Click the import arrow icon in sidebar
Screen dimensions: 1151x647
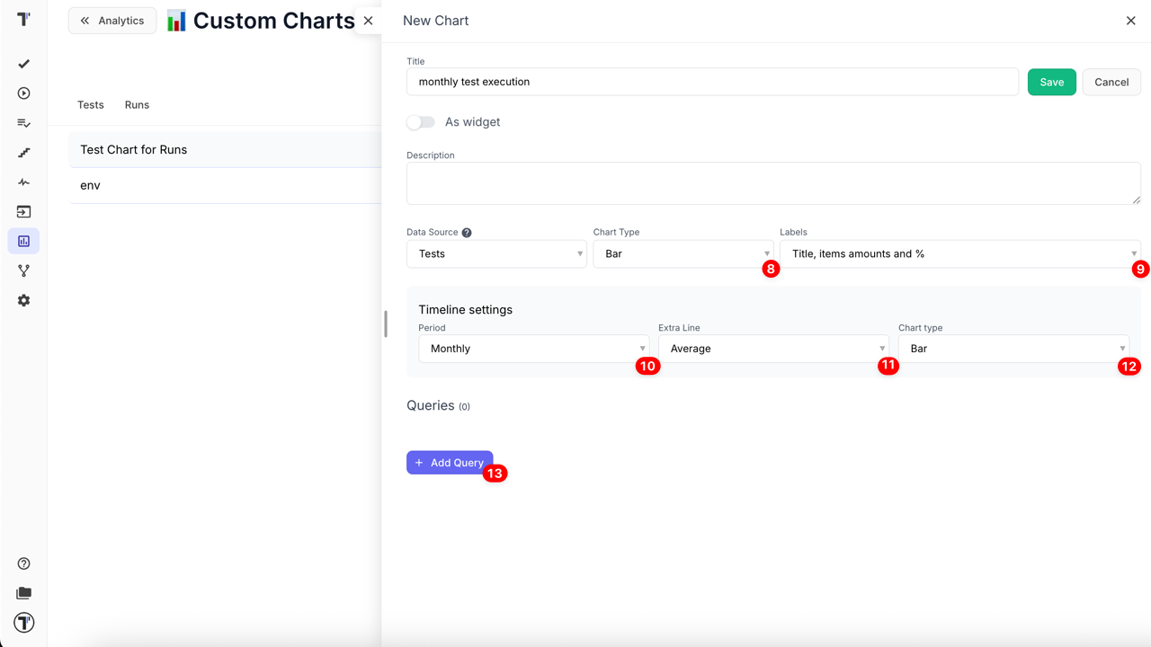click(23, 211)
